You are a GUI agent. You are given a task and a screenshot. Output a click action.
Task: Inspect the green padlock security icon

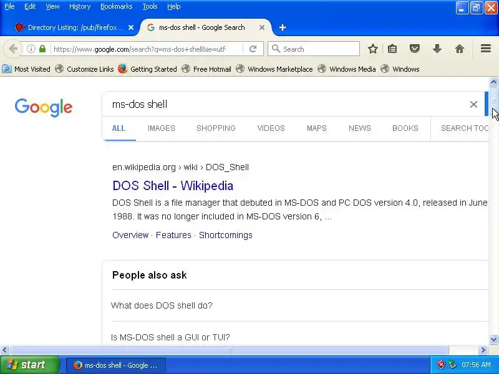(x=42, y=49)
